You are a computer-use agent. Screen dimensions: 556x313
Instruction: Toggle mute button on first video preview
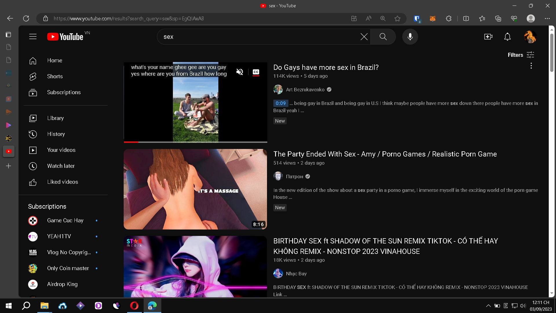click(239, 72)
